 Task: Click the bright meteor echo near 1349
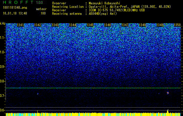click(x=168, y=93)
